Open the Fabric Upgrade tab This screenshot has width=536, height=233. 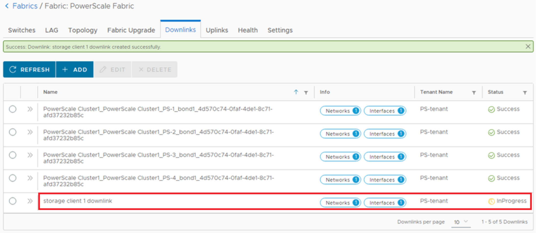coord(131,30)
